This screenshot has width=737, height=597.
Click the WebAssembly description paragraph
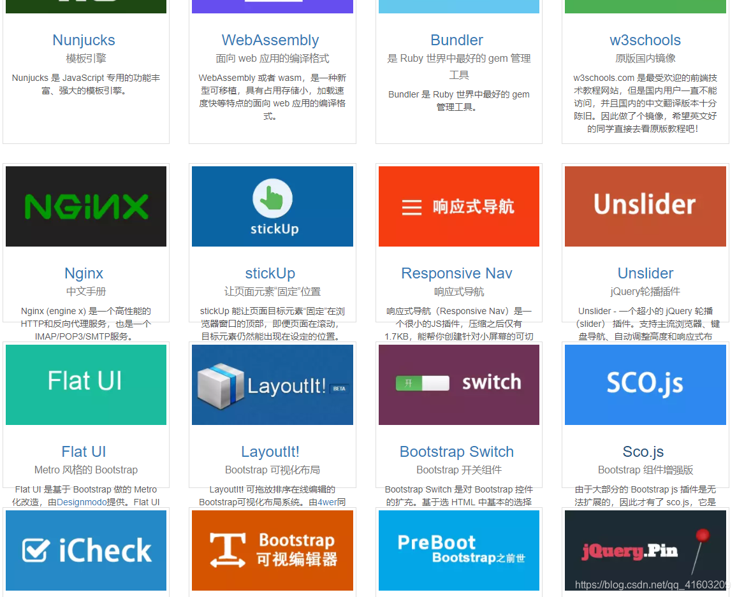273,97
